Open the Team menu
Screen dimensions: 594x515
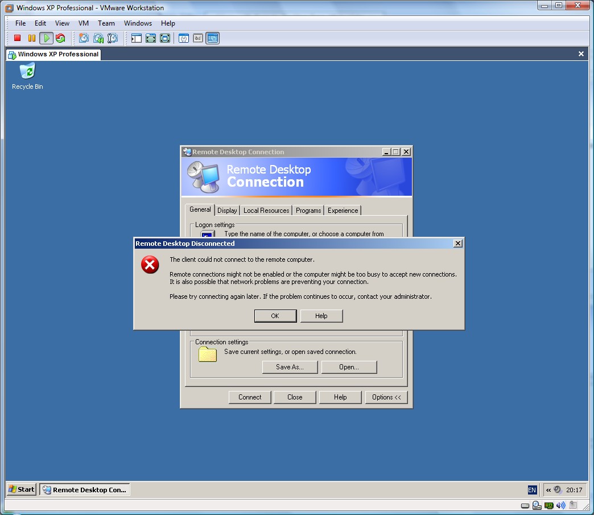pyautogui.click(x=106, y=23)
